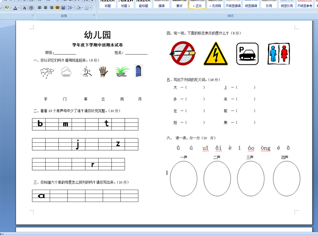Screen dimensions: 318x235
Task: Click the pinyin òng in question six
Action: click(x=266, y=148)
